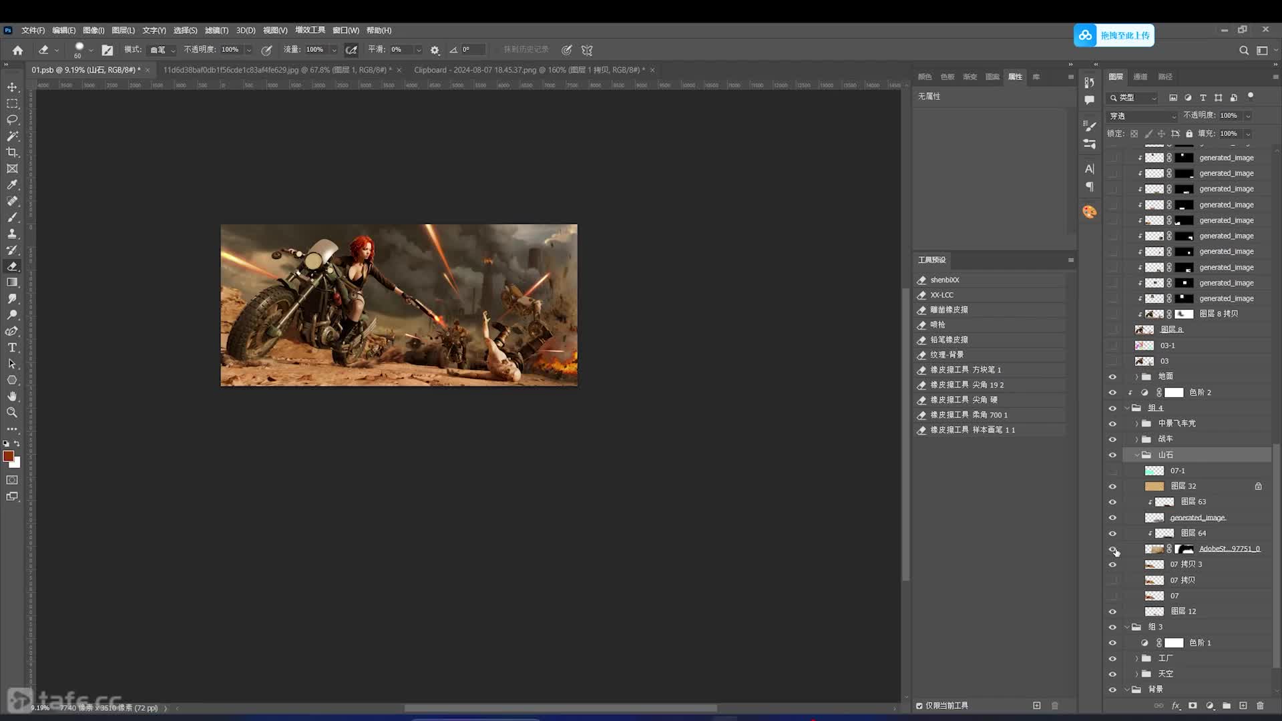Select the Lasso tool
Screen dimensions: 1282x721
pyautogui.click(x=12, y=119)
